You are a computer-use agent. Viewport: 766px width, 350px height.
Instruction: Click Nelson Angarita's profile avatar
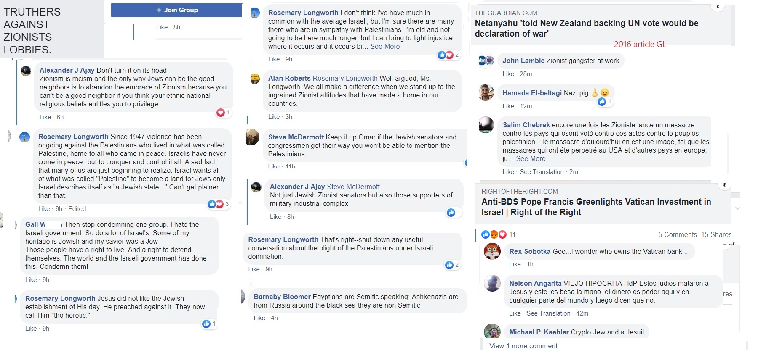click(x=492, y=284)
